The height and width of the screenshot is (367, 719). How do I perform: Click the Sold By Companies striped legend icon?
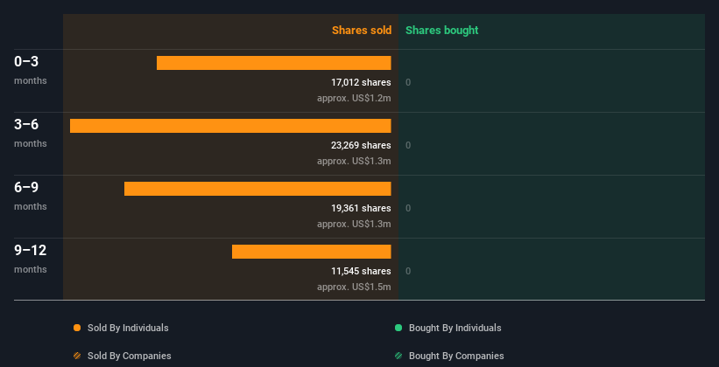77,356
